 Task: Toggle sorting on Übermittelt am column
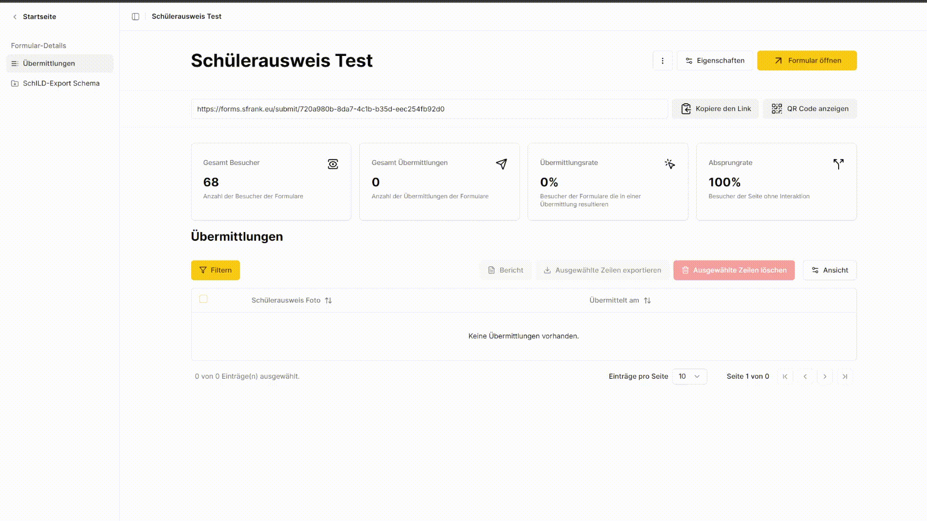tap(647, 300)
